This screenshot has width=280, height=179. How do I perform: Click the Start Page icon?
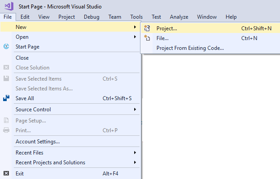(x=6, y=47)
